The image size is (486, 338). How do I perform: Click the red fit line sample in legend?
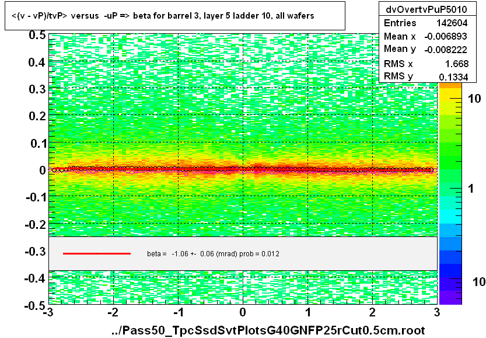[97, 254]
